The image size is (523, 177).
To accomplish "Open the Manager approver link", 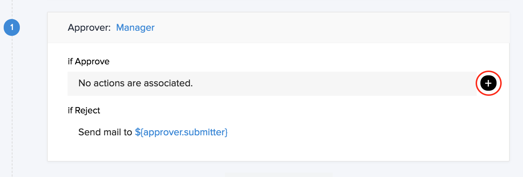I will [x=135, y=27].
